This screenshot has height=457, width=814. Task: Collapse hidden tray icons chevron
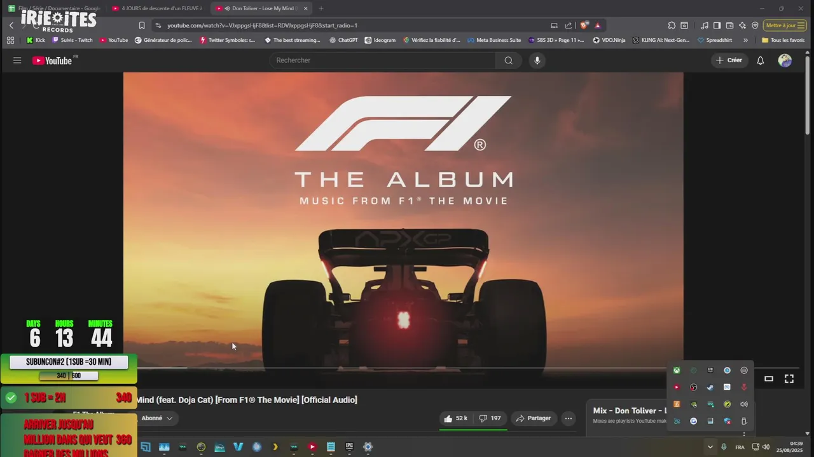(710, 447)
